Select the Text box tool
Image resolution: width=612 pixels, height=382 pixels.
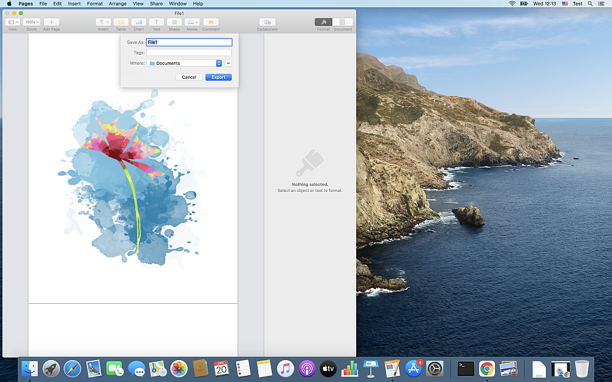pos(157,22)
